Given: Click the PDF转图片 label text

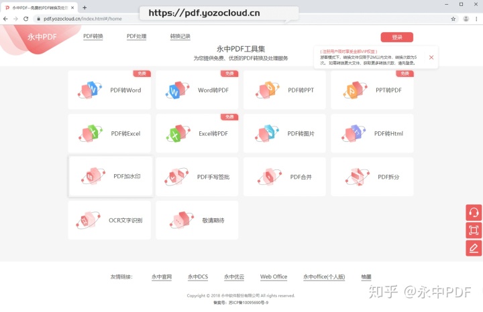Looking at the screenshot, I should (301, 133).
